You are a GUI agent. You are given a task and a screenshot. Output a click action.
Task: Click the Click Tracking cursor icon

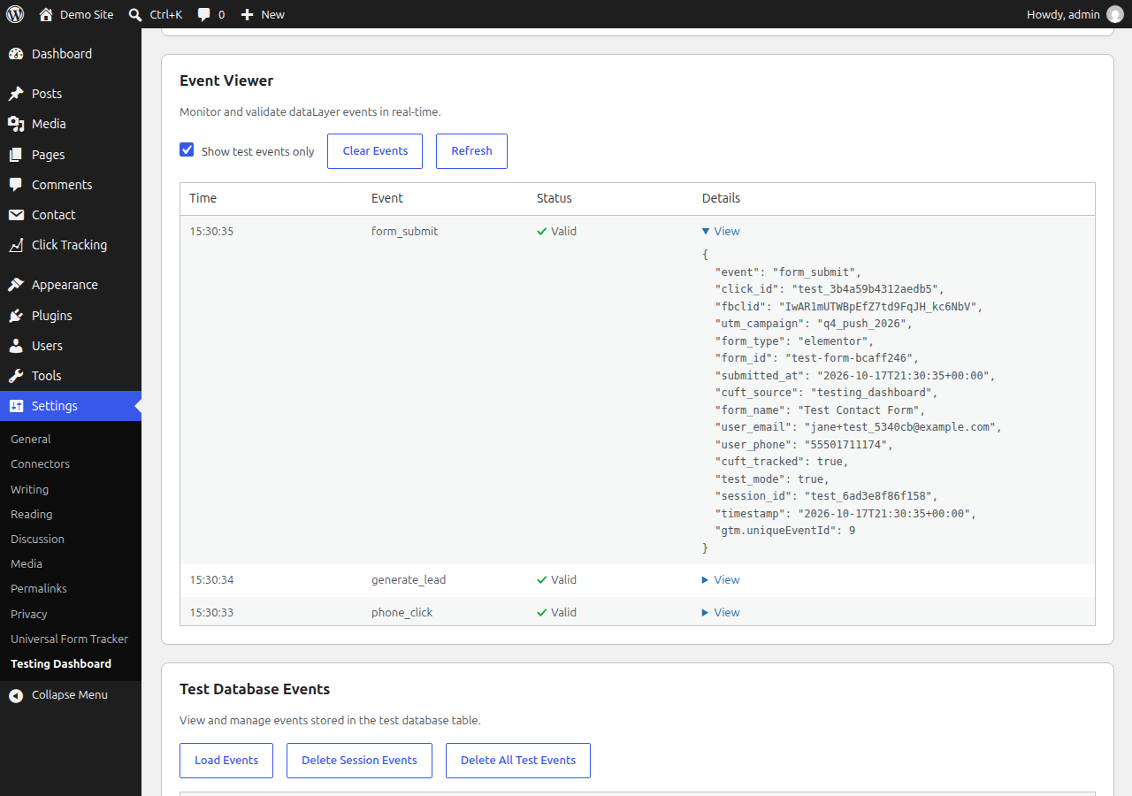click(16, 245)
